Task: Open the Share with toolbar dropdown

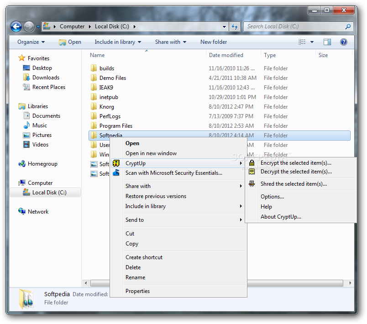Action: [x=171, y=42]
